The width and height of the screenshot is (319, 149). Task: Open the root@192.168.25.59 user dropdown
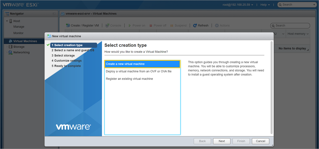click(238, 5)
